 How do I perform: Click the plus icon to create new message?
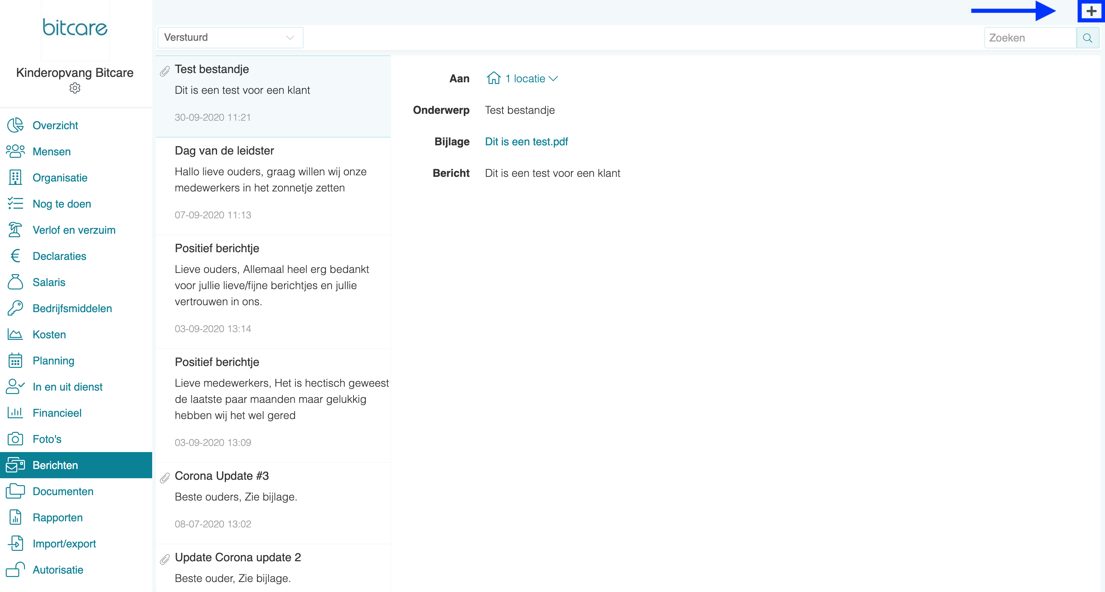click(x=1091, y=11)
